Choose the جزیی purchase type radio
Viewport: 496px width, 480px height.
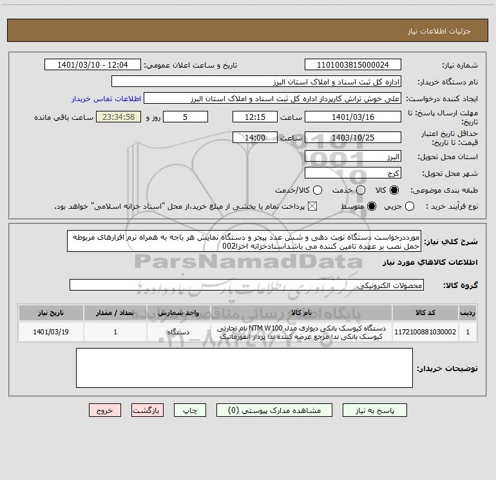click(409, 206)
